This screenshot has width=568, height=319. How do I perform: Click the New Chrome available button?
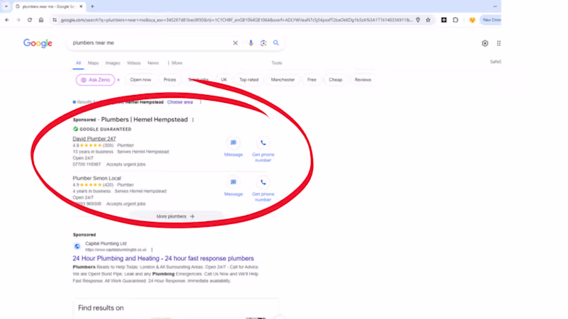pyautogui.click(x=491, y=20)
